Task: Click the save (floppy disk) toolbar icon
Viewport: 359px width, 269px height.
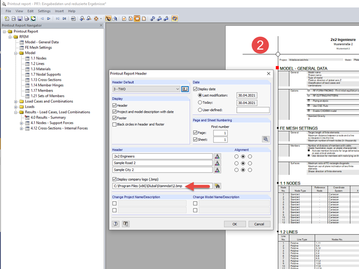Action: (20, 18)
